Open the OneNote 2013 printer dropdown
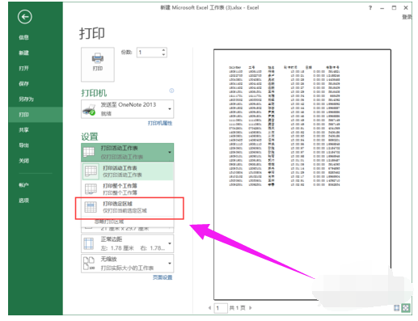418x321 pixels. click(x=128, y=109)
